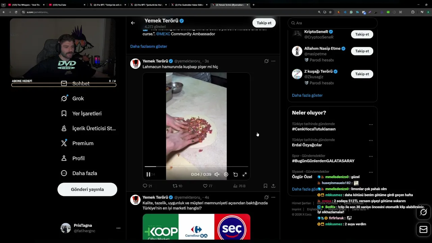Screen dimensions: 432x243
Task: Go back using the arrow beside Yemek Terörü
Action: pos(133,23)
